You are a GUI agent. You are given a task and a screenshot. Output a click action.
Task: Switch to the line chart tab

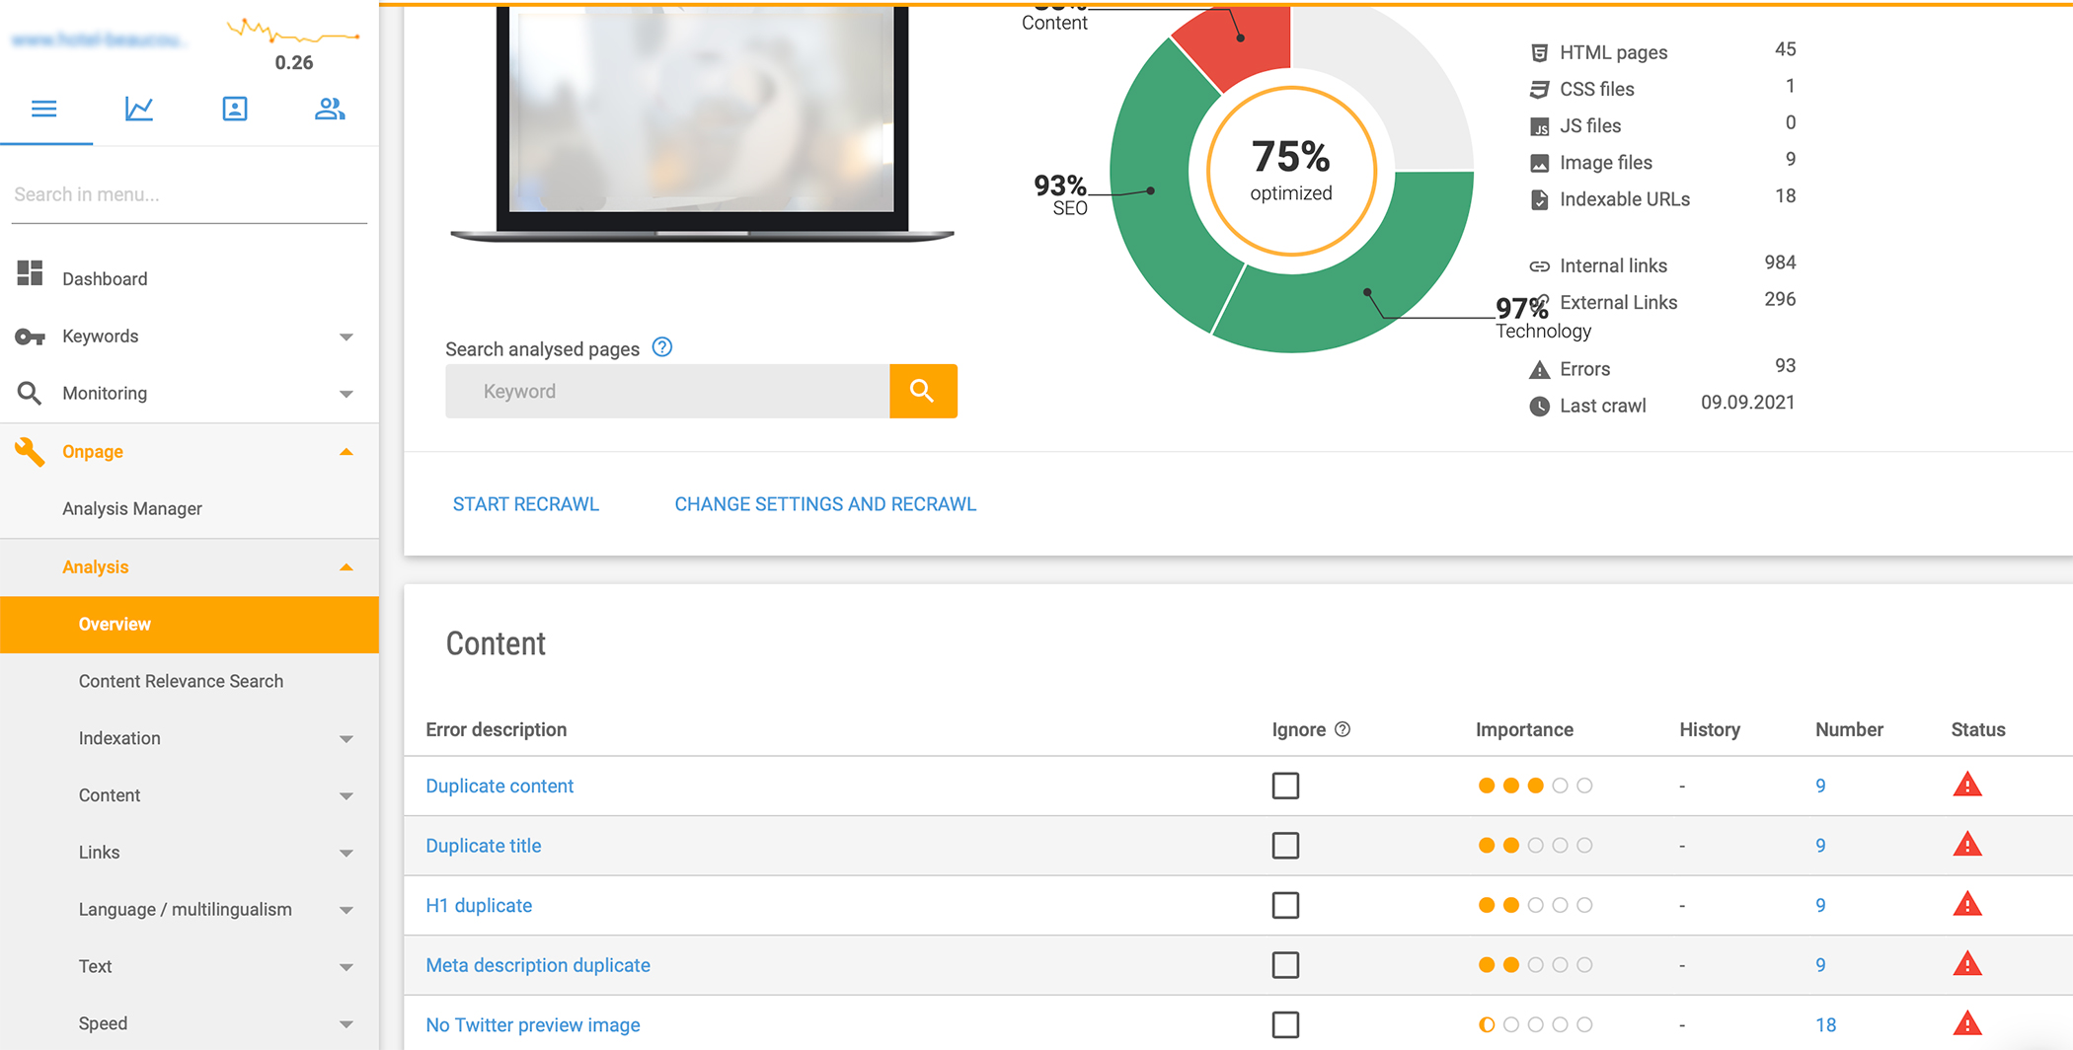(139, 109)
